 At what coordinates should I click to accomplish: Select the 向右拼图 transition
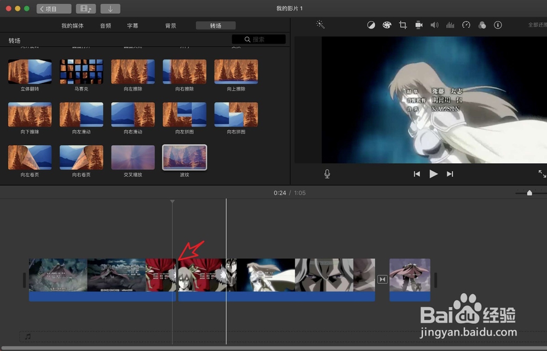click(x=236, y=115)
